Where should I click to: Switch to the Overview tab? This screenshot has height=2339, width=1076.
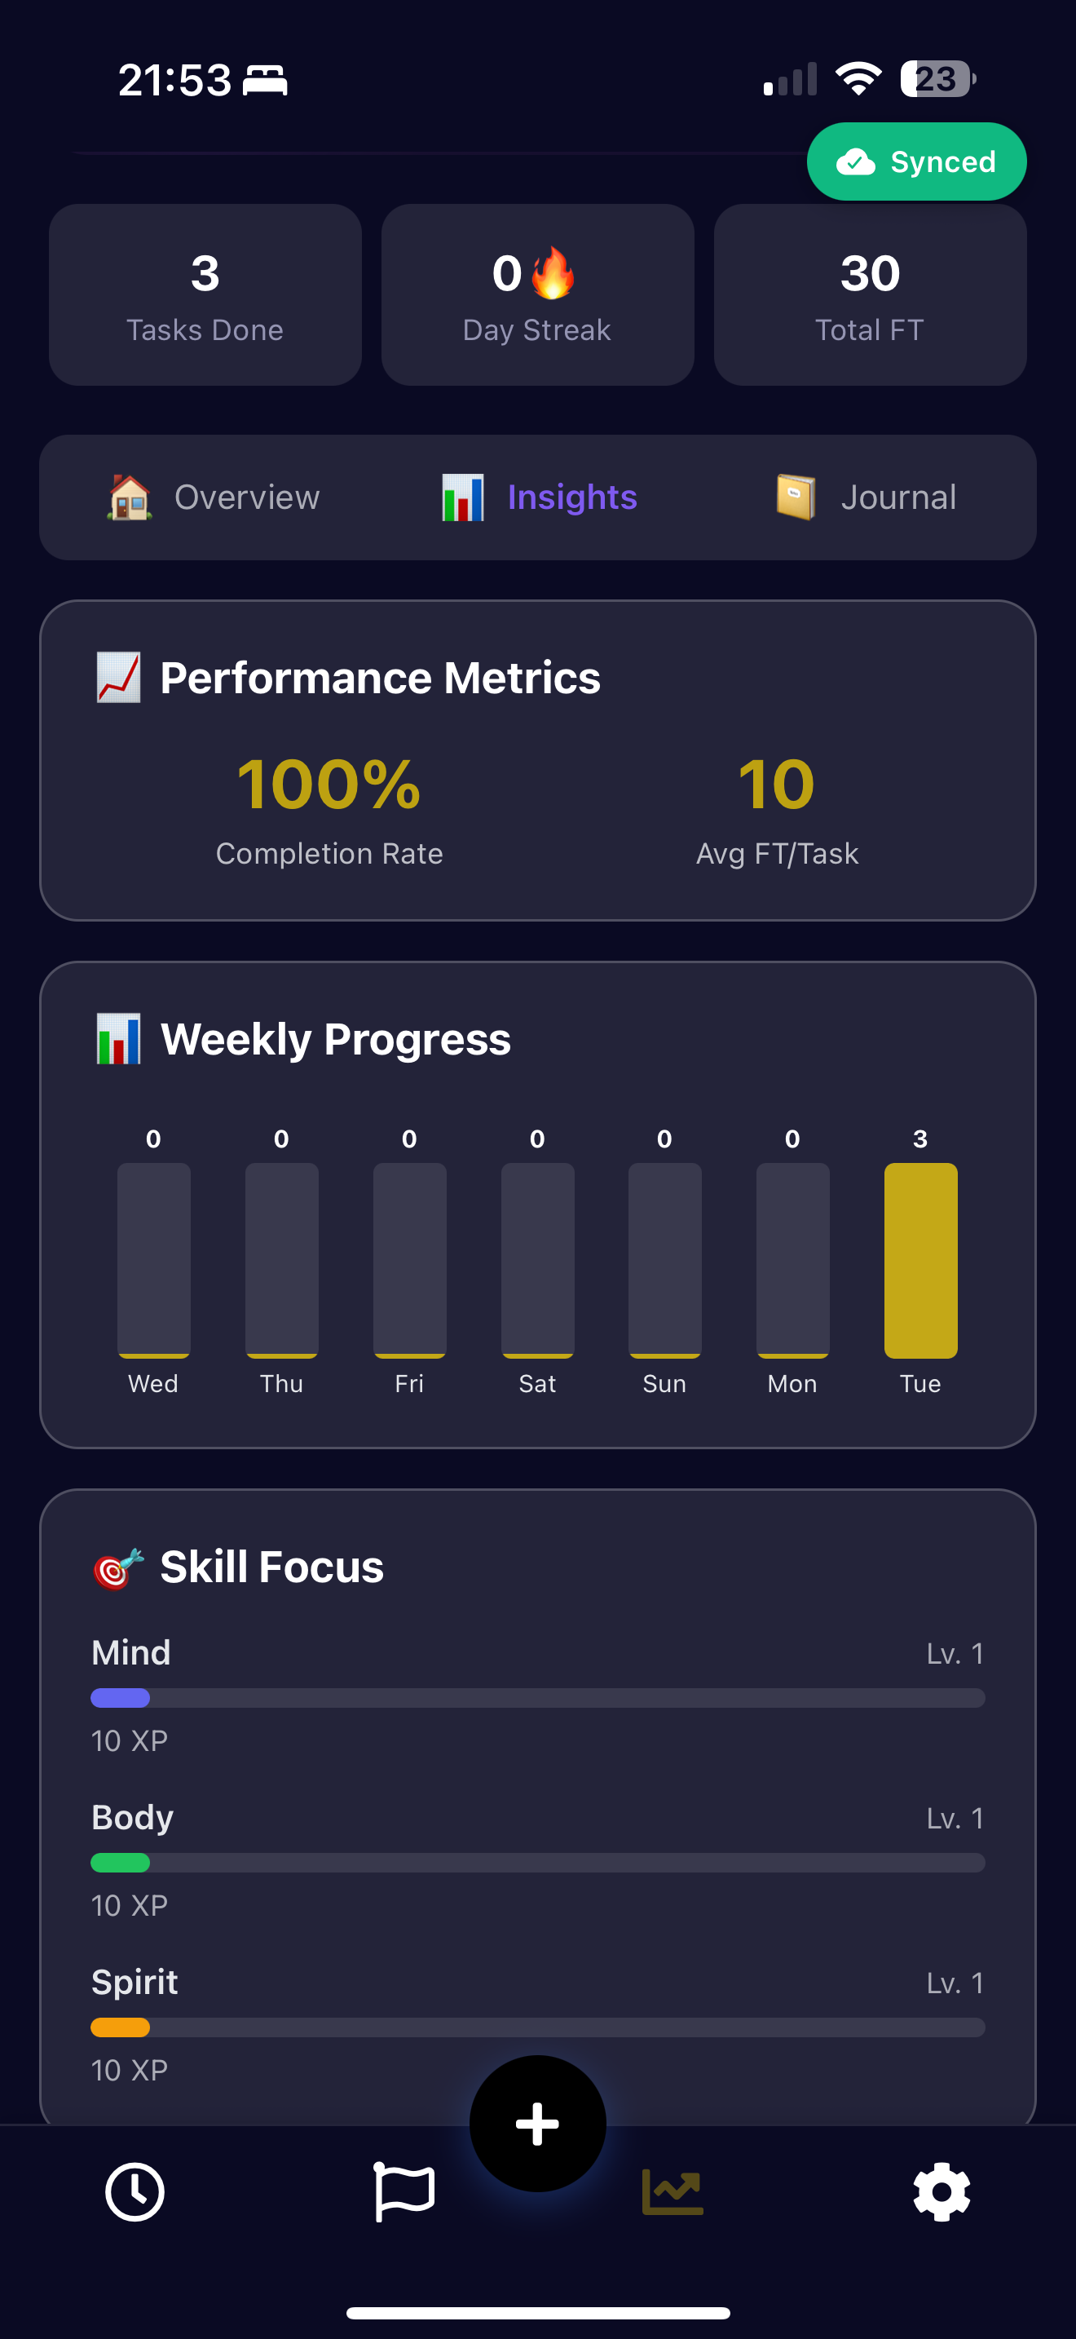214,497
